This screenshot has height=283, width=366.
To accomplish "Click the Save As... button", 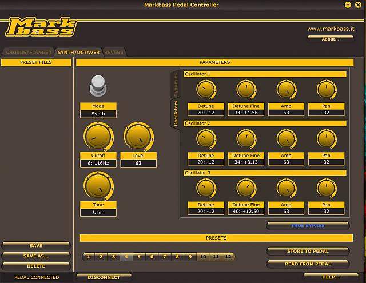I will point(36,256).
